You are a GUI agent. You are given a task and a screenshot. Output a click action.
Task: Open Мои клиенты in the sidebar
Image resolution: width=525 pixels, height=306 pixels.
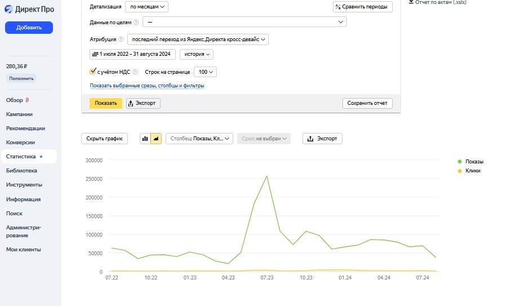(x=24, y=250)
